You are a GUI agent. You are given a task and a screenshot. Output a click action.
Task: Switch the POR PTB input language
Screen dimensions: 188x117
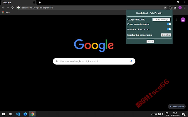tap(167, 114)
